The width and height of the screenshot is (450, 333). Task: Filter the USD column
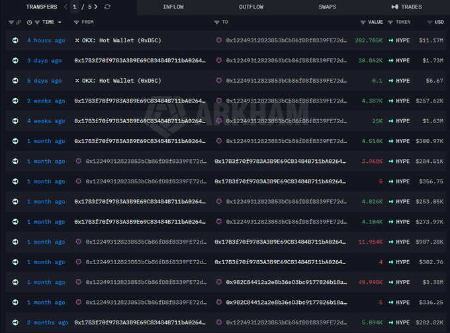(429, 22)
